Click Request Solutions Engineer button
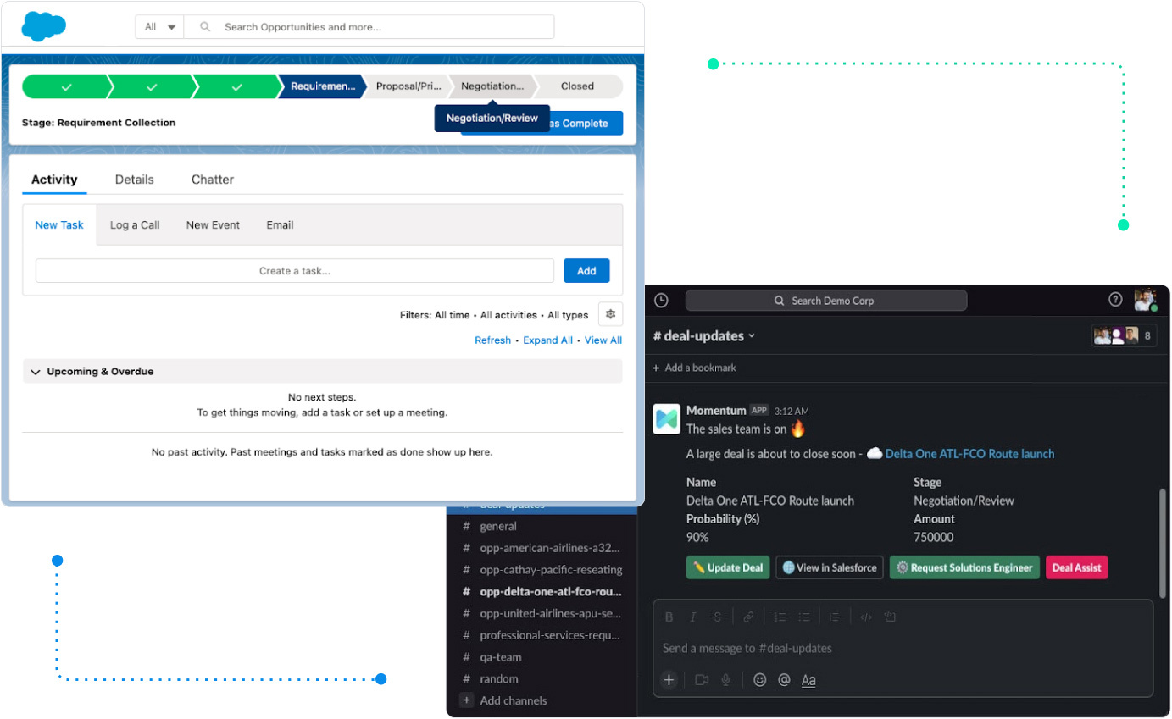1172x719 pixels. (x=964, y=567)
